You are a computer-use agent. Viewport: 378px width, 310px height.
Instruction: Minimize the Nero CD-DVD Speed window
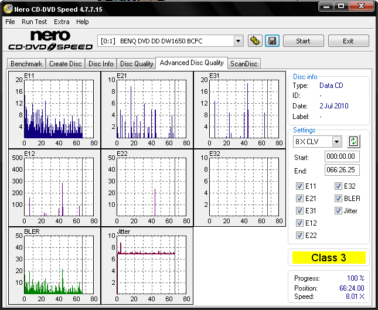coord(326,6)
